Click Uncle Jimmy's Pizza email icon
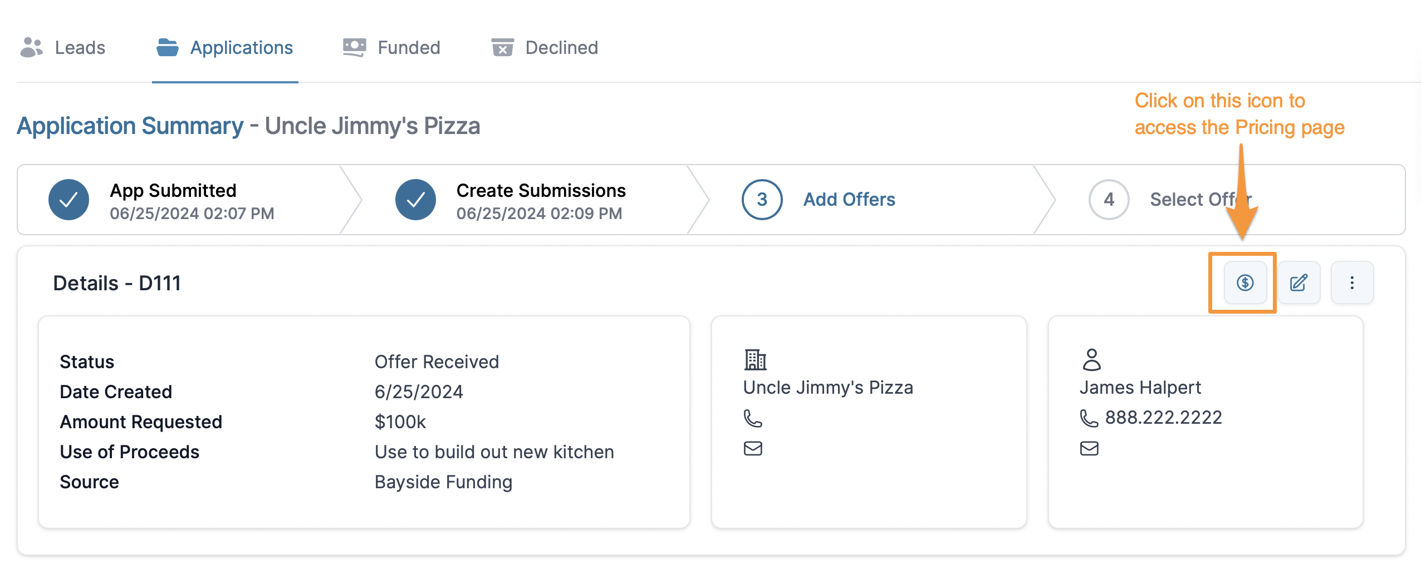The width and height of the screenshot is (1421, 575). point(753,448)
